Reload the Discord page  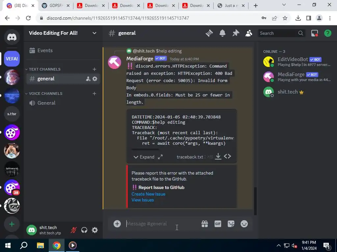28,18
